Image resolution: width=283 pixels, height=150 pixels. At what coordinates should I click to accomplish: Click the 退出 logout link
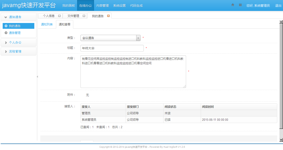point(278,6)
